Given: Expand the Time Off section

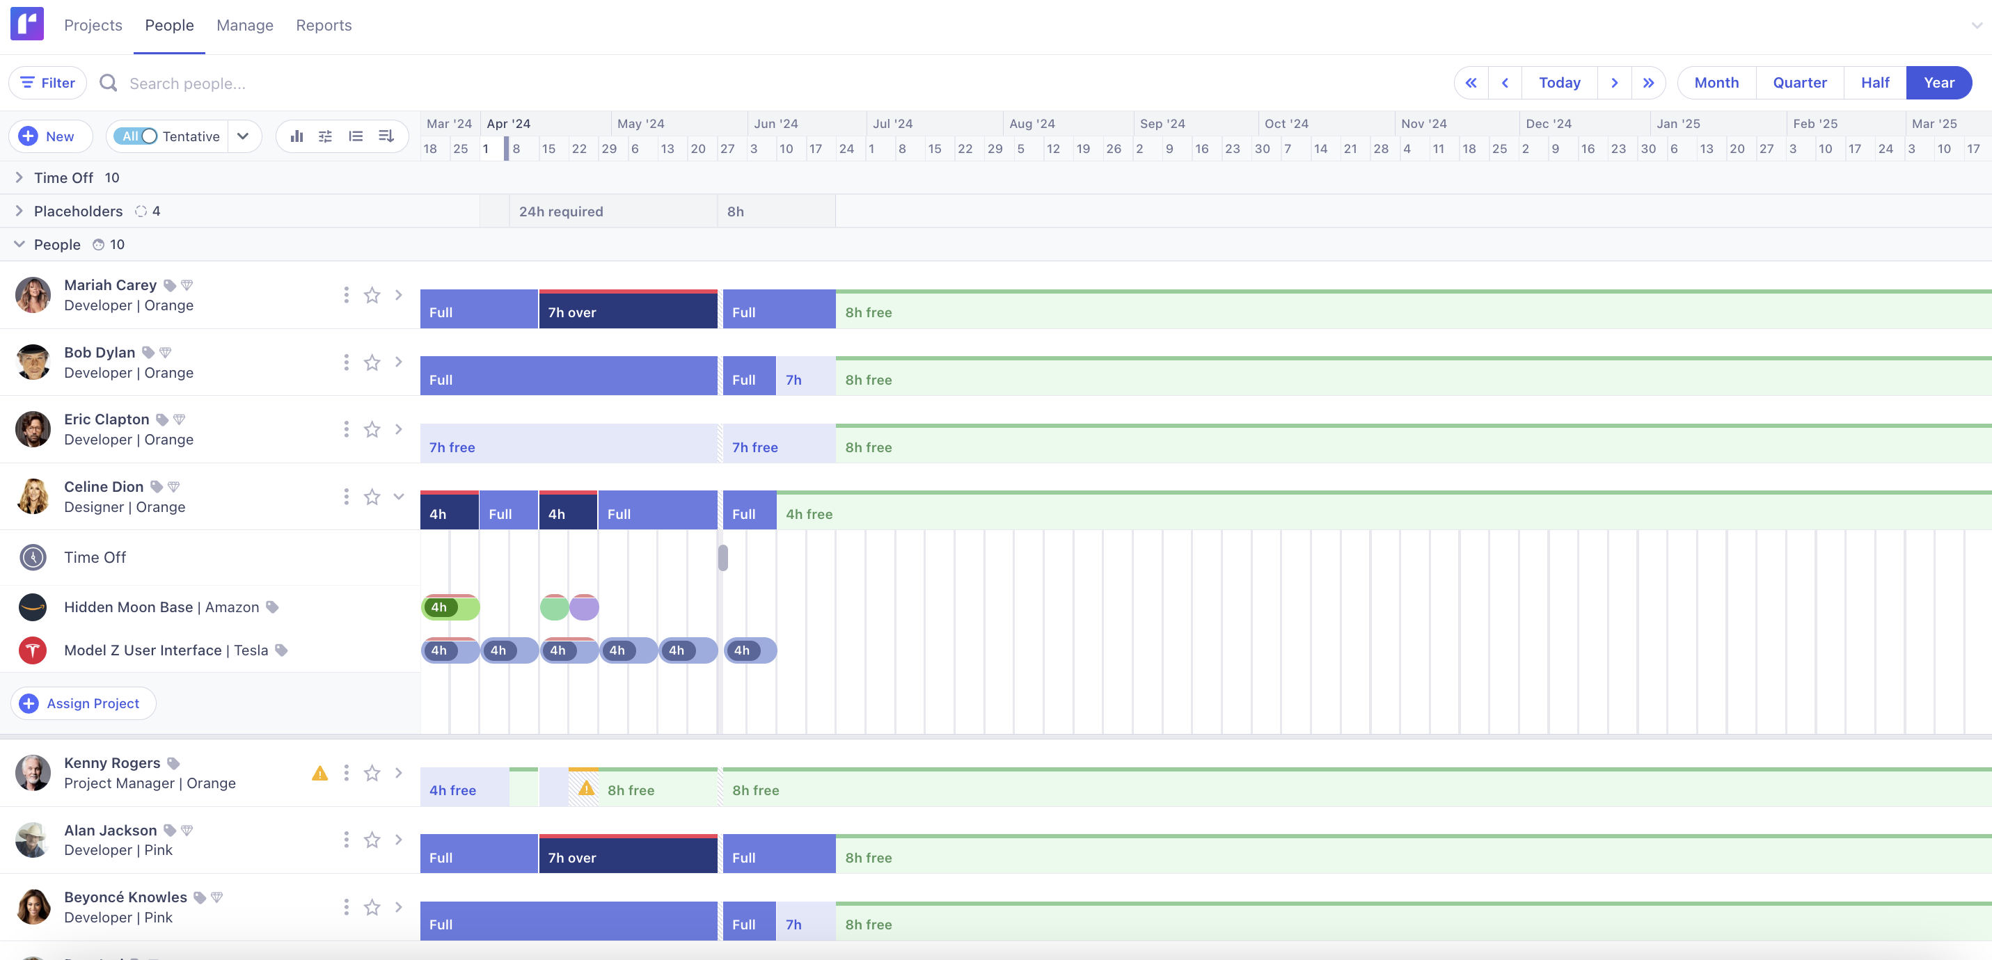Looking at the screenshot, I should (19, 177).
